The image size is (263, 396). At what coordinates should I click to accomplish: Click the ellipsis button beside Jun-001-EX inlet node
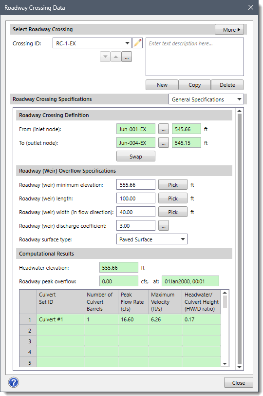pyautogui.click(x=164, y=129)
